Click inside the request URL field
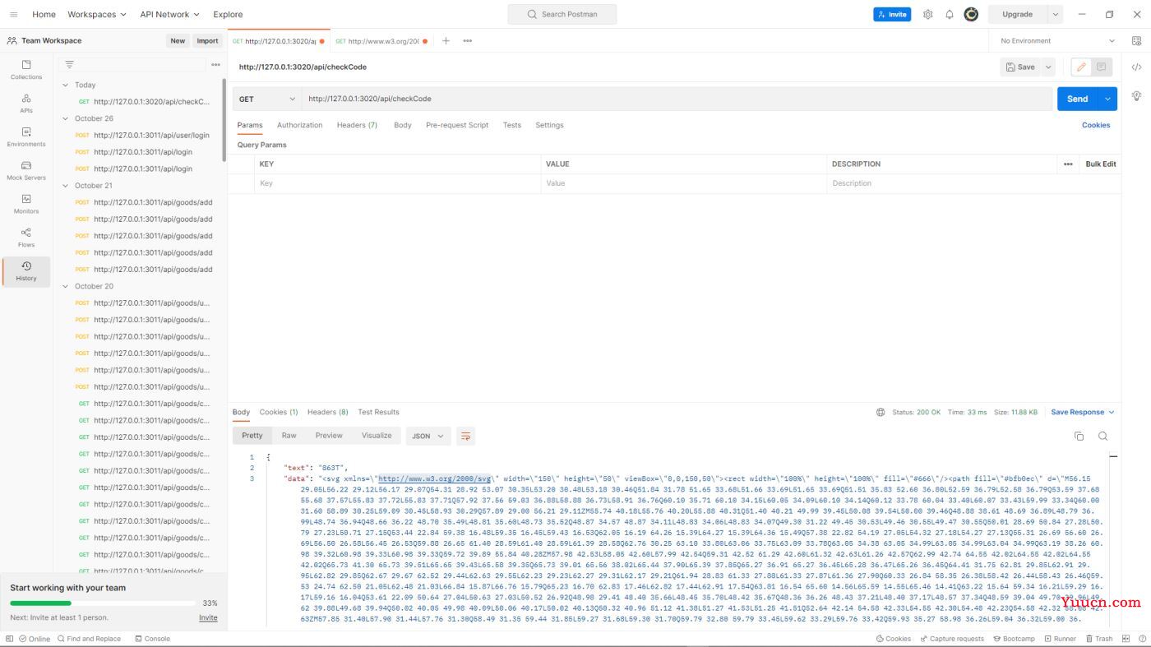The height and width of the screenshot is (647, 1151). 575,99
